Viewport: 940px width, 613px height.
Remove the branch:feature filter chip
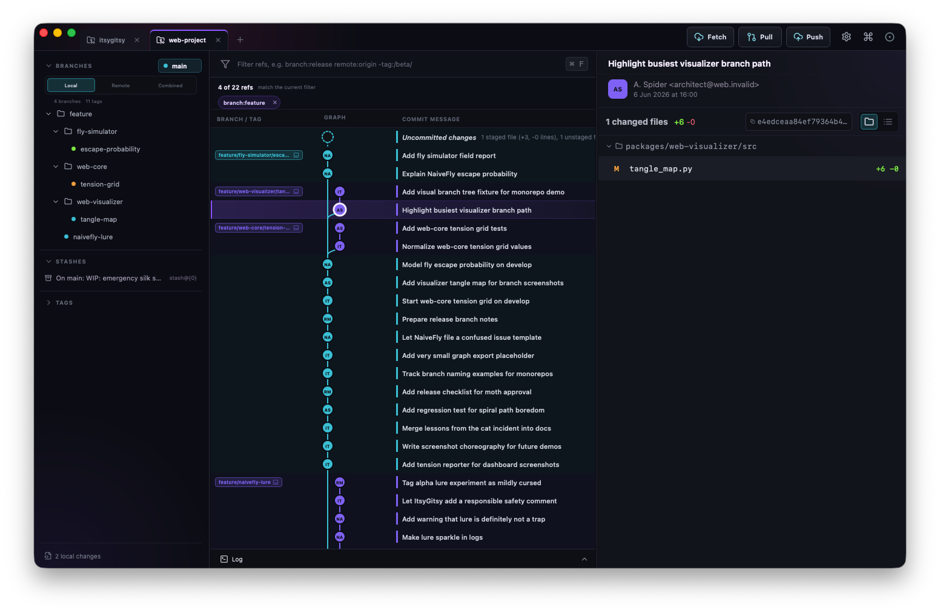pyautogui.click(x=275, y=102)
